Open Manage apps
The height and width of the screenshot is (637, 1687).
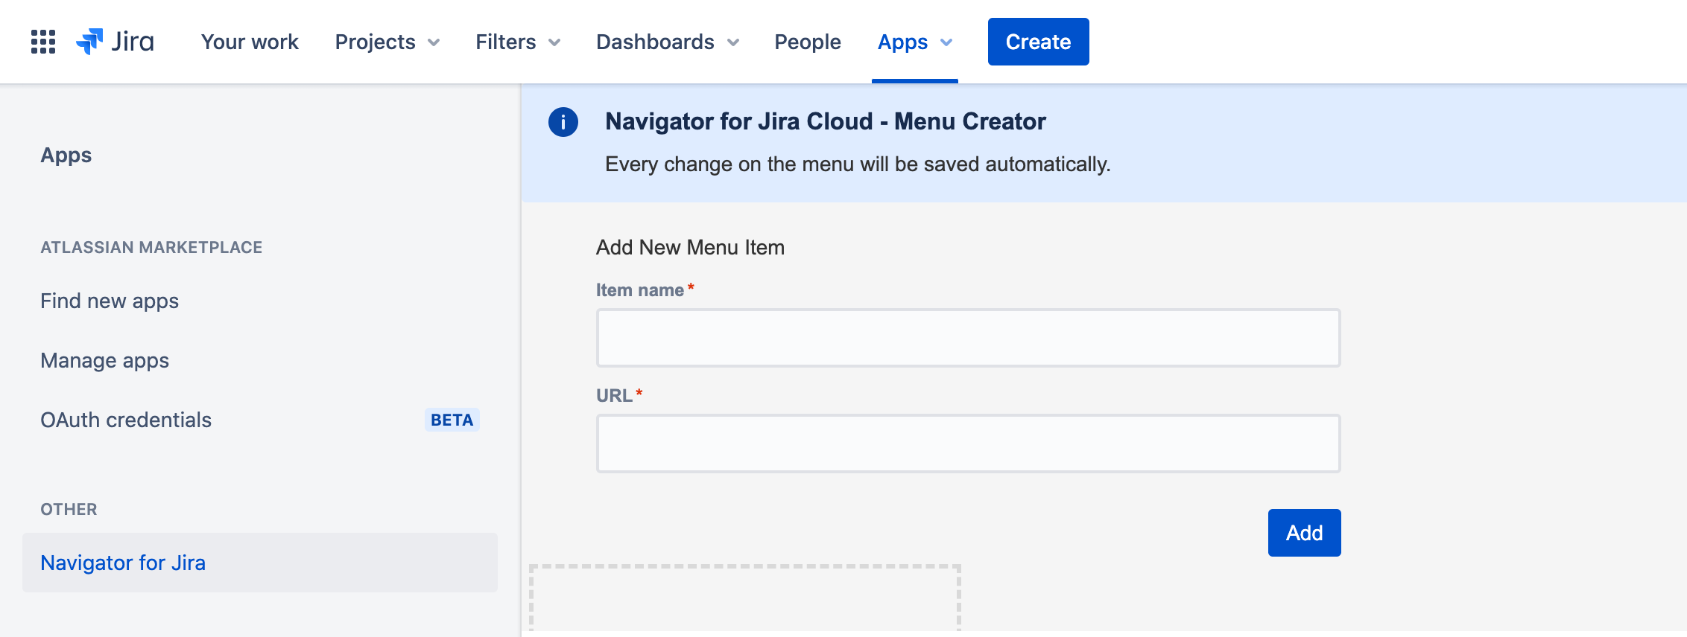coord(105,360)
